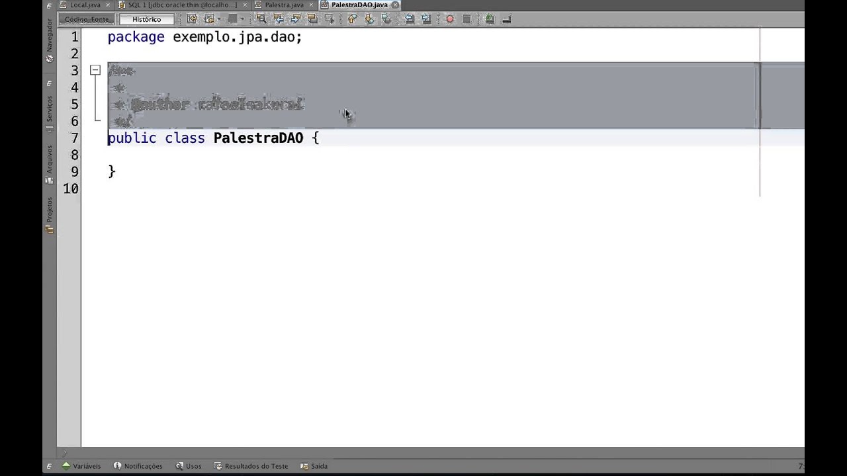Click the package line exemplo.jpa.dao
The image size is (847, 476).
tap(204, 37)
